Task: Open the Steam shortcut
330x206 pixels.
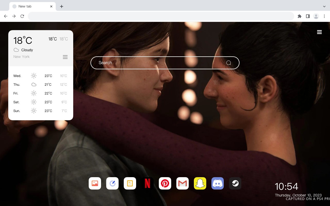Action: (x=235, y=183)
